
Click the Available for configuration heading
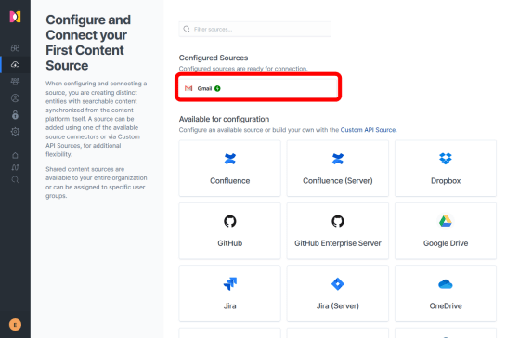click(x=224, y=119)
